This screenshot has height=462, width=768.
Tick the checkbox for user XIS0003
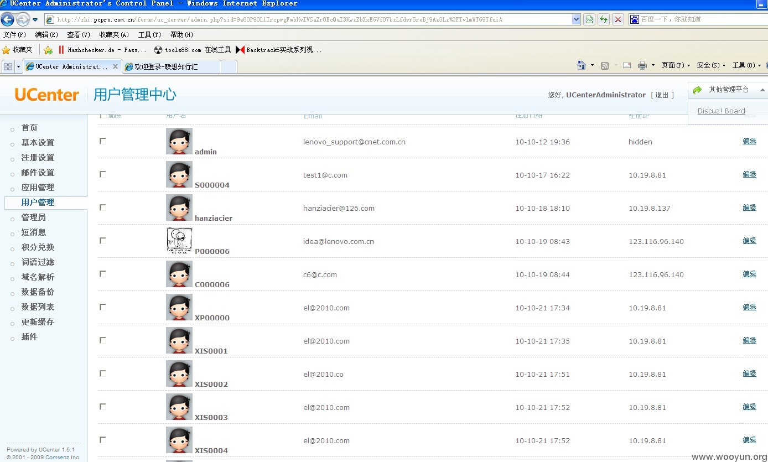(103, 407)
